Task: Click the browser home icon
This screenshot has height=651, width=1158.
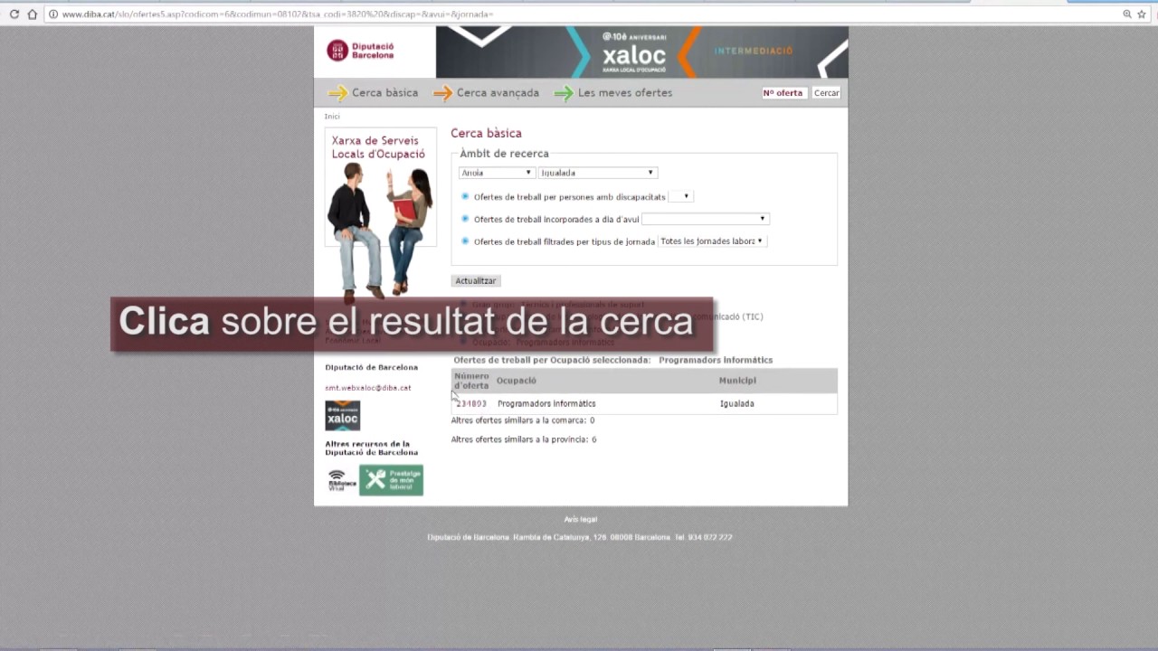Action: point(33,14)
